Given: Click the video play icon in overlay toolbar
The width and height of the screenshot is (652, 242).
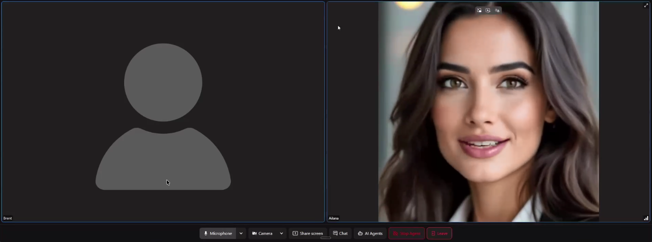Looking at the screenshot, I should click(488, 10).
